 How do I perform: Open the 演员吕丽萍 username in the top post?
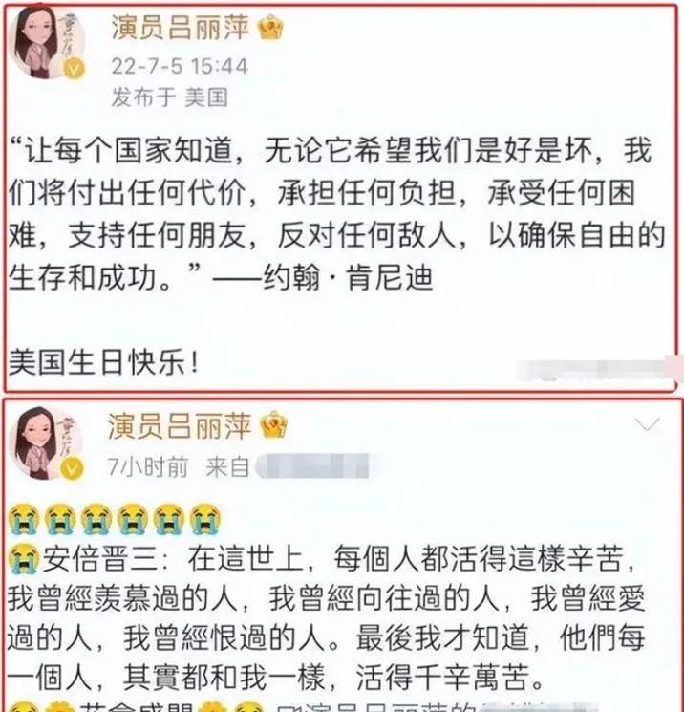coord(181,28)
